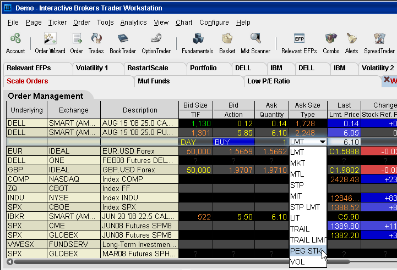
Task: Click the Last column header
Action: click(x=344, y=105)
